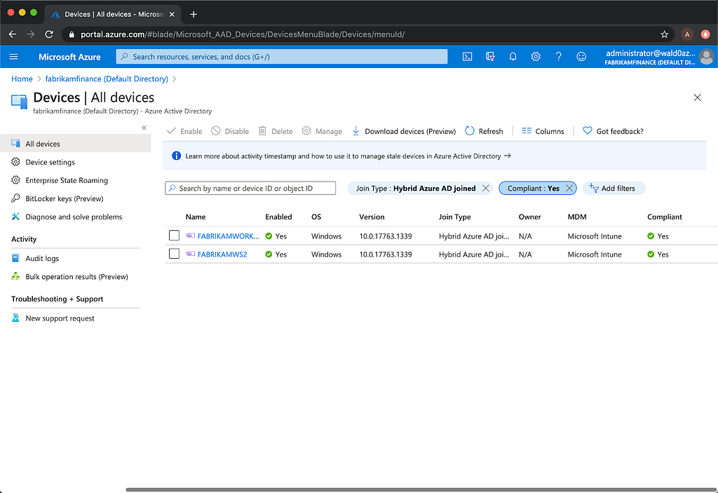This screenshot has width=718, height=493.
Task: Select checkbox for FABRIKAMWS2 device
Action: point(174,254)
